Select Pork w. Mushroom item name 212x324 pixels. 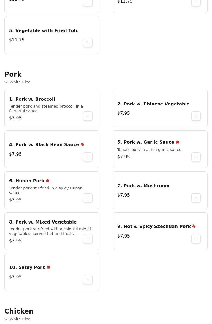[x=143, y=186]
